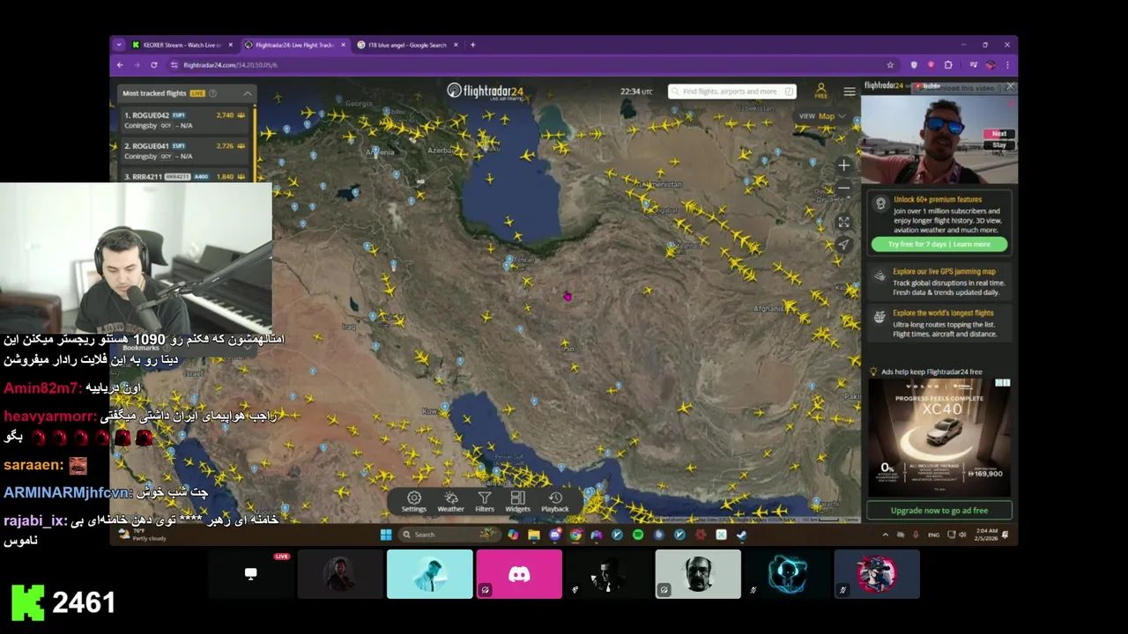This screenshot has height=634, width=1128.
Task: Open the Playback history tool
Action: (x=555, y=502)
